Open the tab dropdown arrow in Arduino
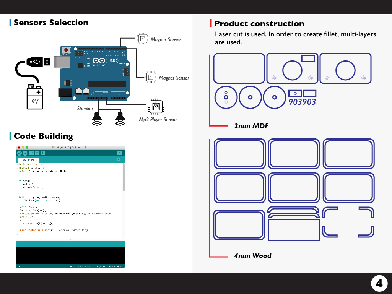392x294 pixels. [x=119, y=159]
